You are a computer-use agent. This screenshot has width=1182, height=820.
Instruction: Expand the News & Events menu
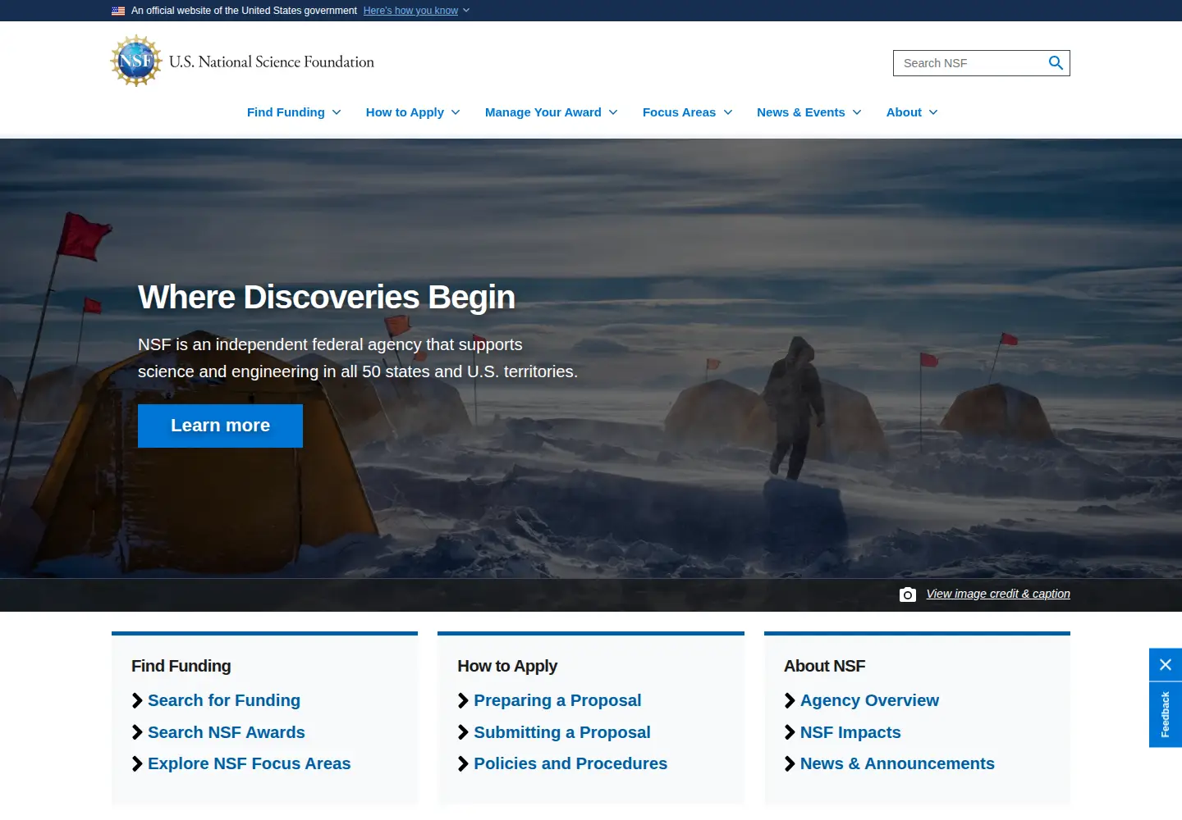[x=809, y=112]
